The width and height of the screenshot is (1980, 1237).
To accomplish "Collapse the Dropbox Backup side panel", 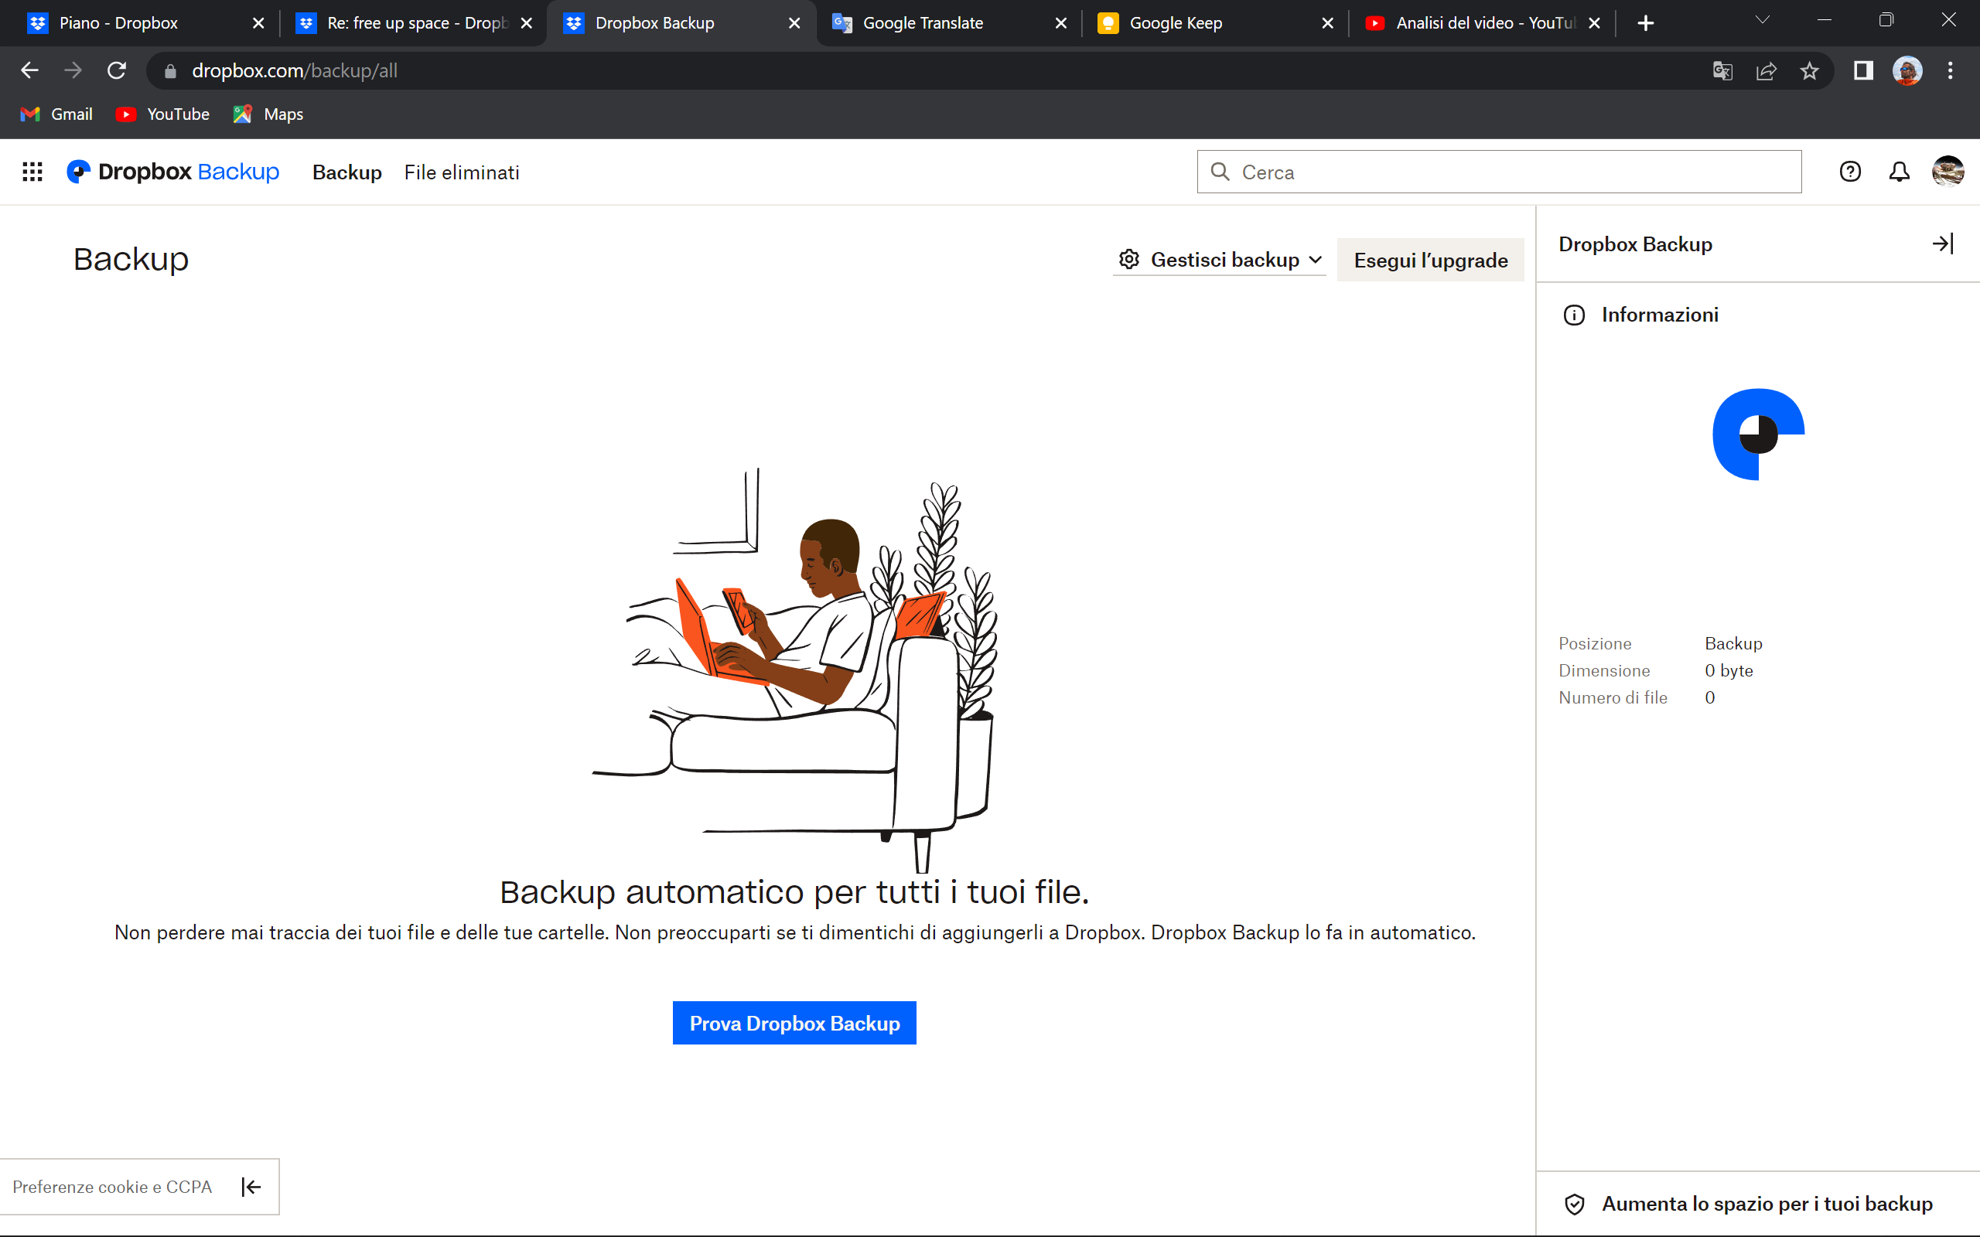I will [1943, 244].
